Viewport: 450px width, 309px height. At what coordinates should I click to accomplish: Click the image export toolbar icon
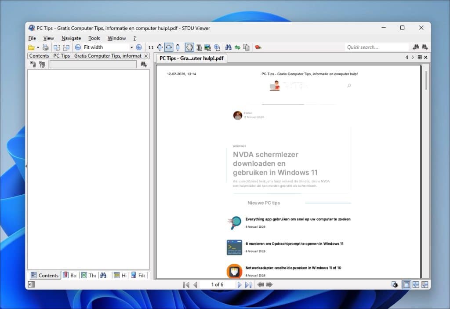pos(207,47)
